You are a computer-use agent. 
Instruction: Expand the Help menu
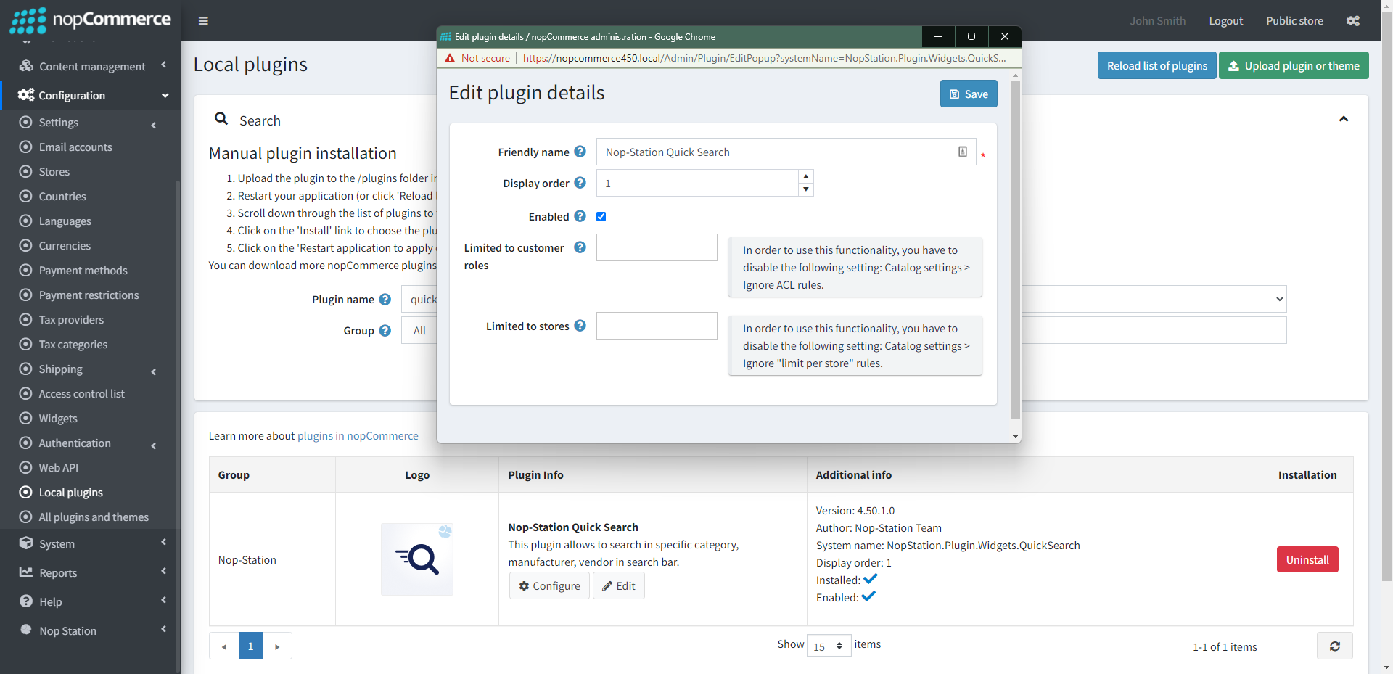click(x=91, y=601)
